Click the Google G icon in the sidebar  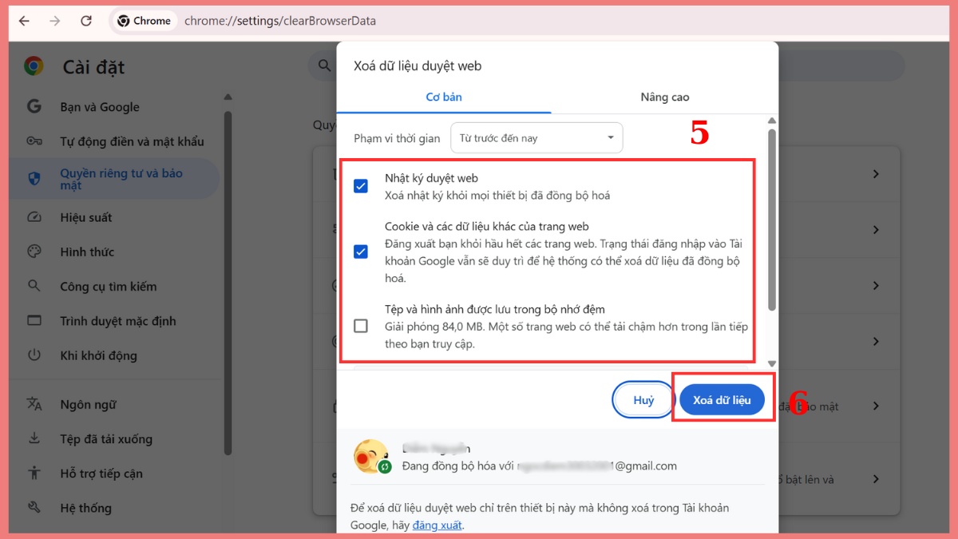34,106
